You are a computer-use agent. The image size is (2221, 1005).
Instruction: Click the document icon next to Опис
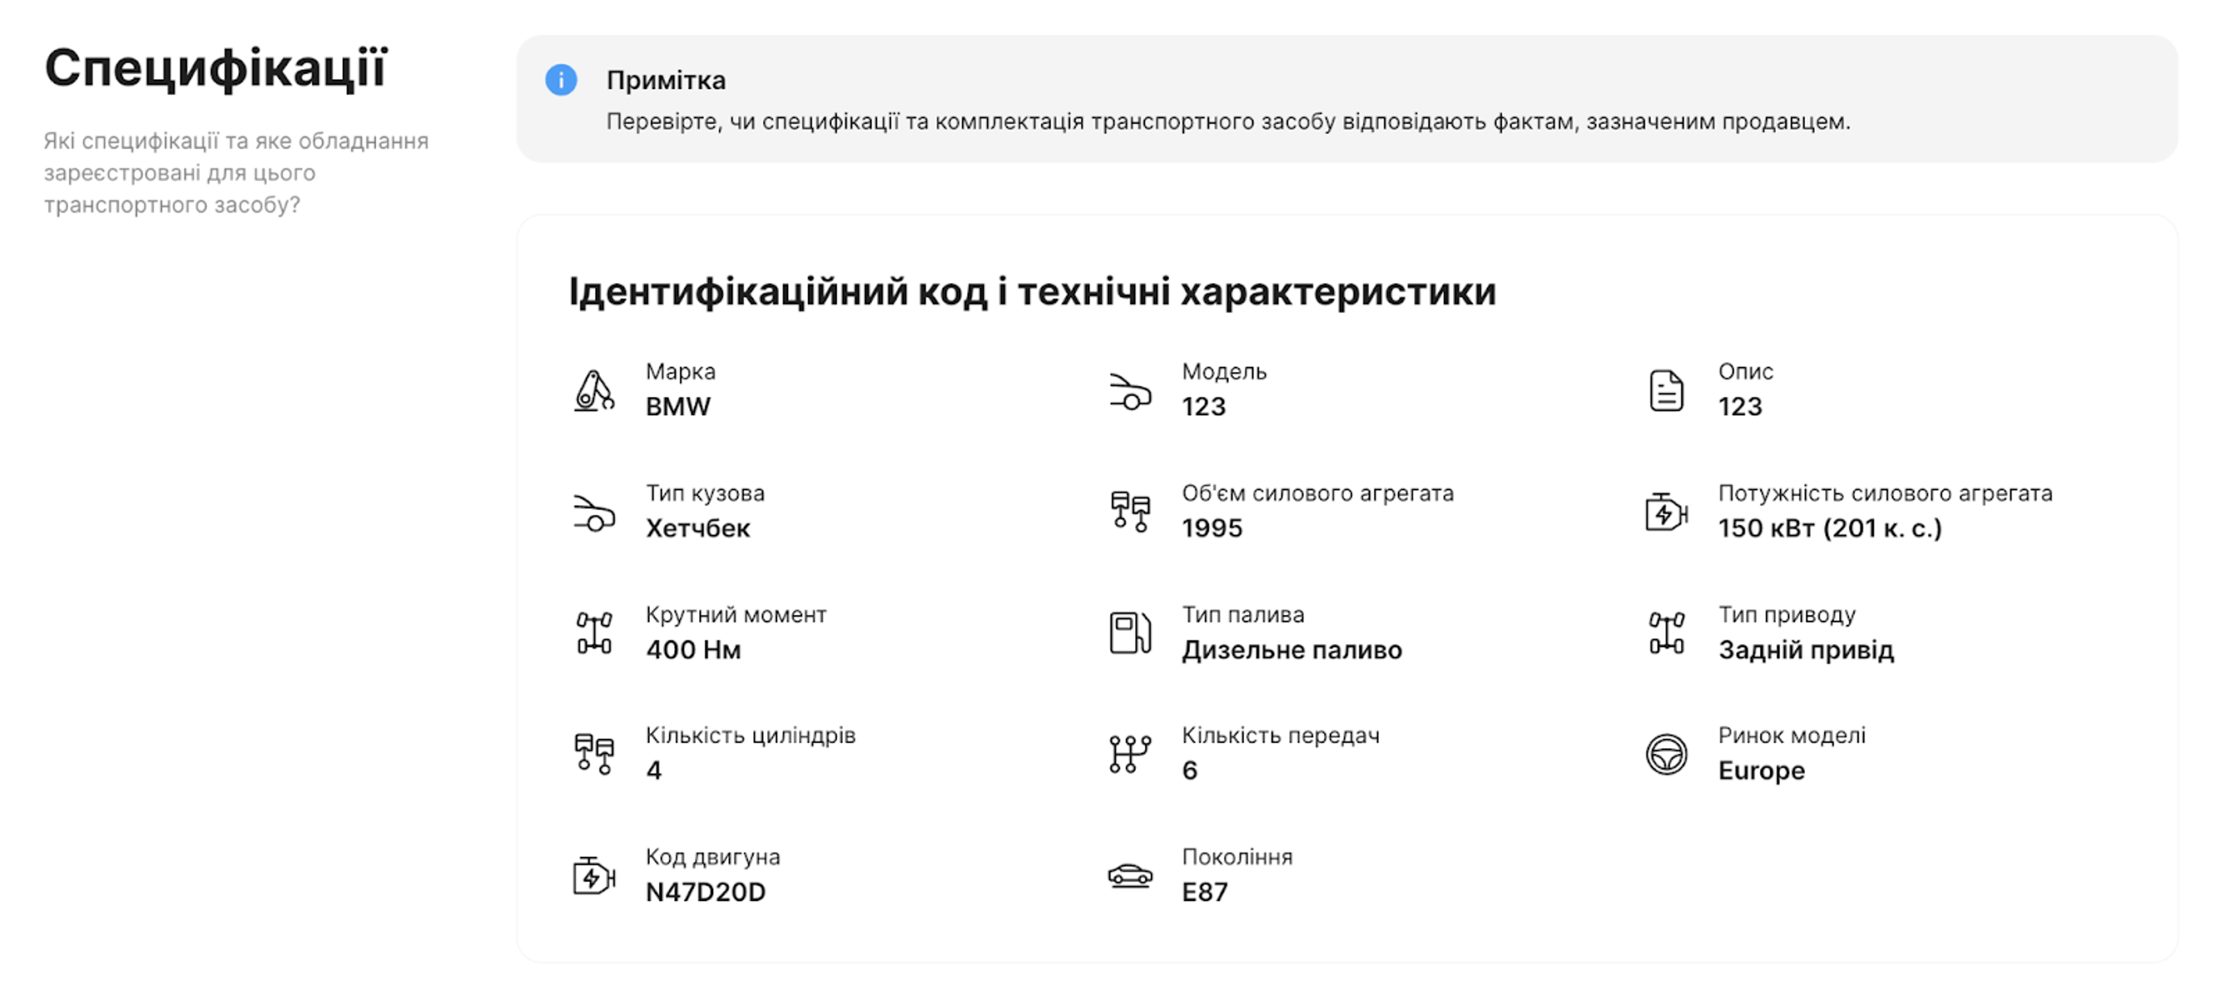click(x=1666, y=390)
